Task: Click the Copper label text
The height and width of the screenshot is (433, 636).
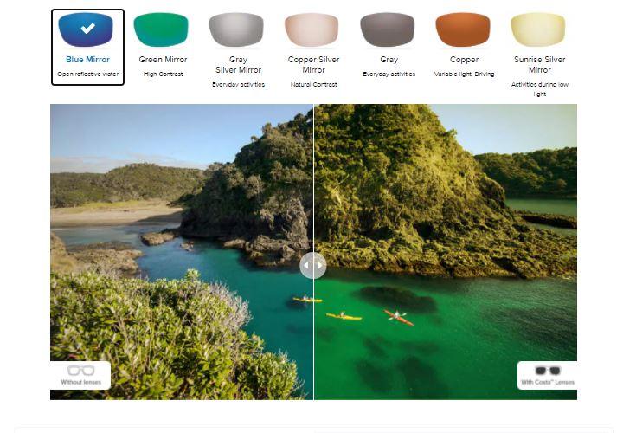Action: 464,60
